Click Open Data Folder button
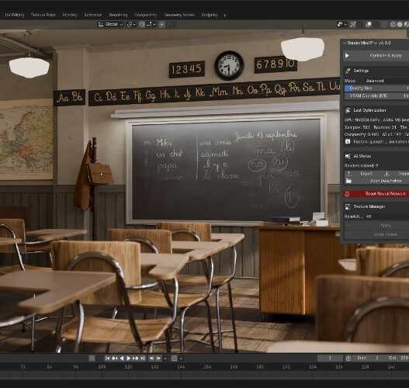The image size is (409, 388). tap(376, 181)
